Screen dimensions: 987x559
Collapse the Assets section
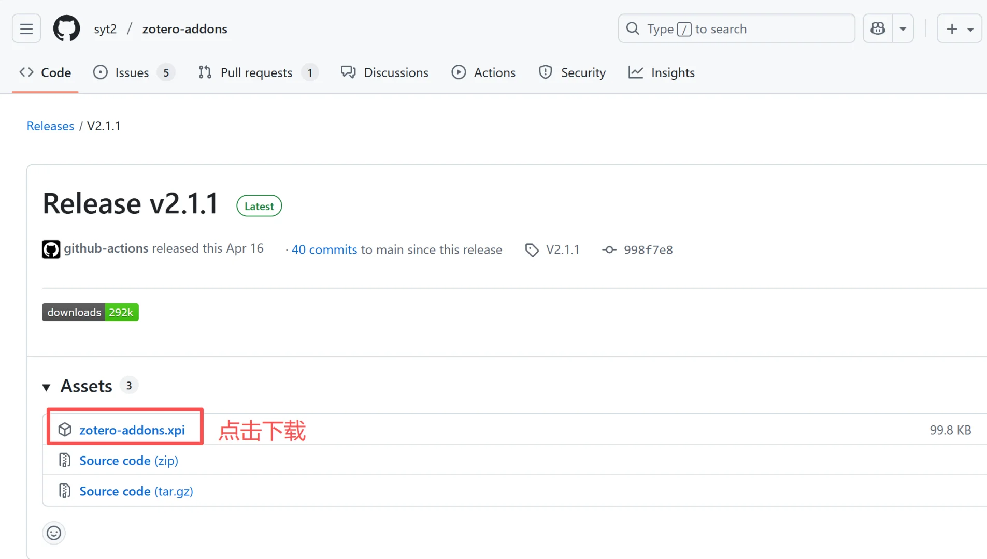click(46, 387)
